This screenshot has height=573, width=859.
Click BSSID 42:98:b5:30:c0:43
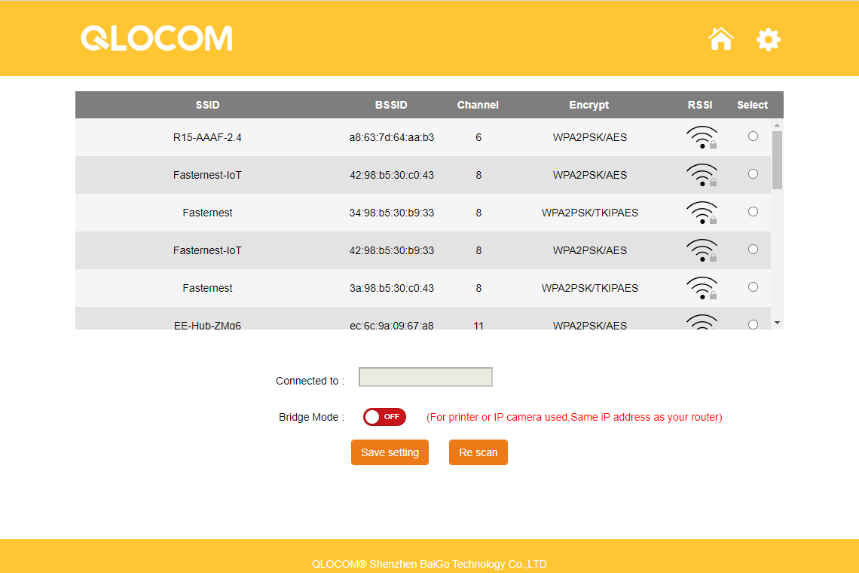(392, 175)
